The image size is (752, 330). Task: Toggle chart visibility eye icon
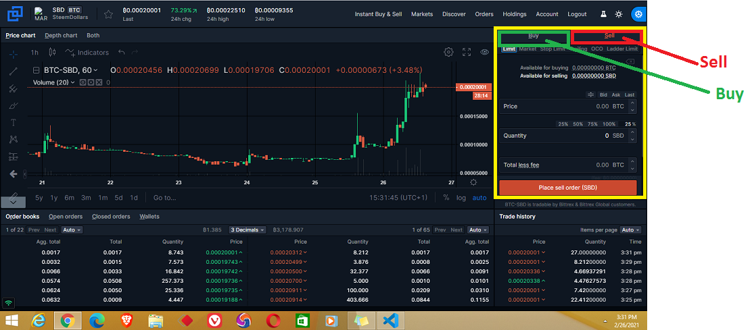click(x=484, y=52)
